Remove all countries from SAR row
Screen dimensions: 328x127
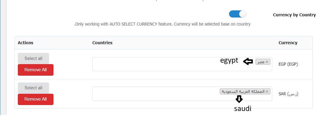coord(36,99)
